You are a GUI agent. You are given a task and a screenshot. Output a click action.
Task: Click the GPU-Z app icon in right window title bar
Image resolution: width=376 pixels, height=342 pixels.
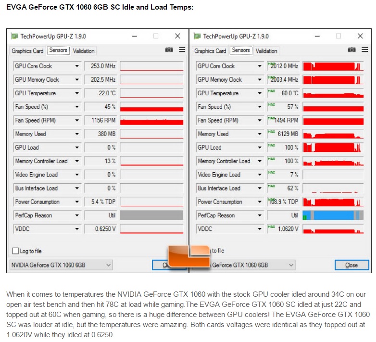point(197,36)
